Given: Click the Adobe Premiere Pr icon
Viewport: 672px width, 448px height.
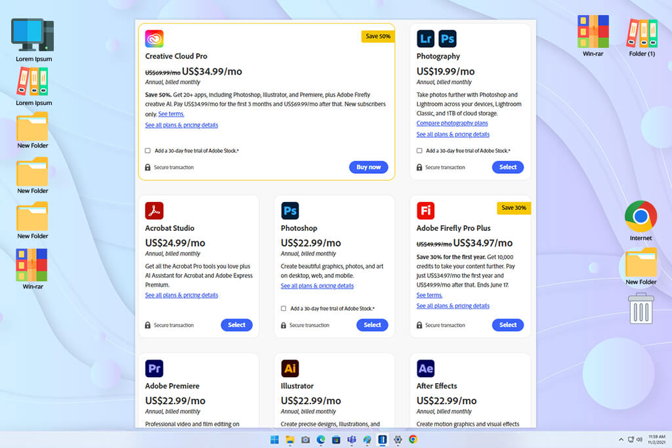Looking at the screenshot, I should (154, 369).
